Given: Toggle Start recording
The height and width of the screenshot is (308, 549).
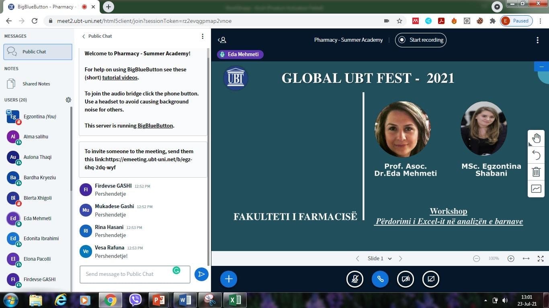Looking at the screenshot, I should click(420, 40).
